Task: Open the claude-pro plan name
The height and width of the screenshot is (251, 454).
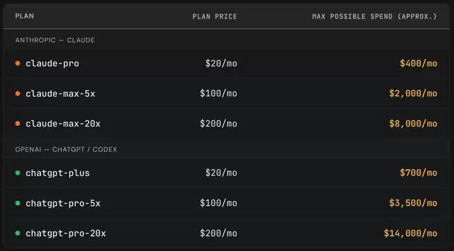Action: (52, 63)
